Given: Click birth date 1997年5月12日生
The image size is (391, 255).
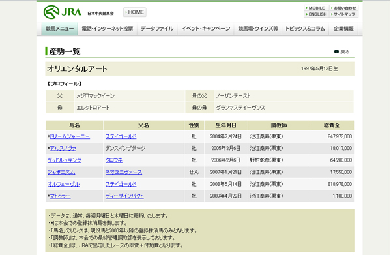Looking at the screenshot, I should (x=319, y=68).
